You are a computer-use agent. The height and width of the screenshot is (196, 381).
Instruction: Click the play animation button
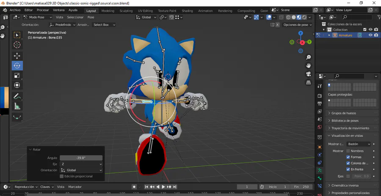[x=163, y=187]
